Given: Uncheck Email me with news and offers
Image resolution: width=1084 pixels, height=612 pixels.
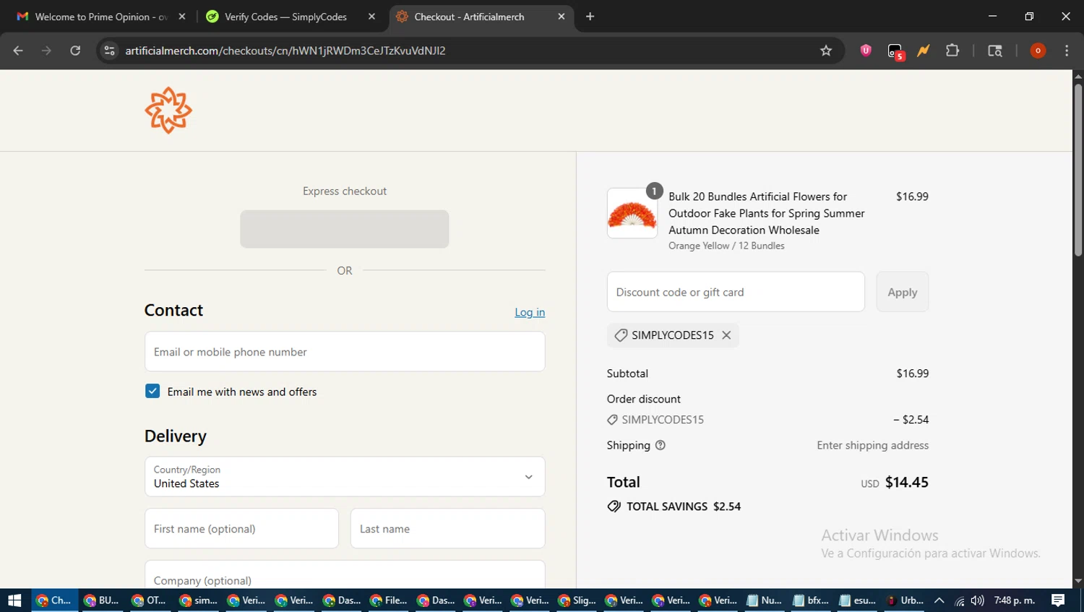Looking at the screenshot, I should point(152,392).
